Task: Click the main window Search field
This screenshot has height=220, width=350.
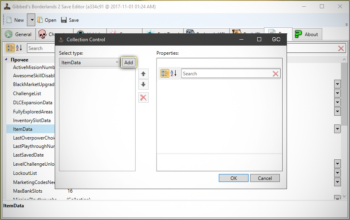Action: click(41, 48)
